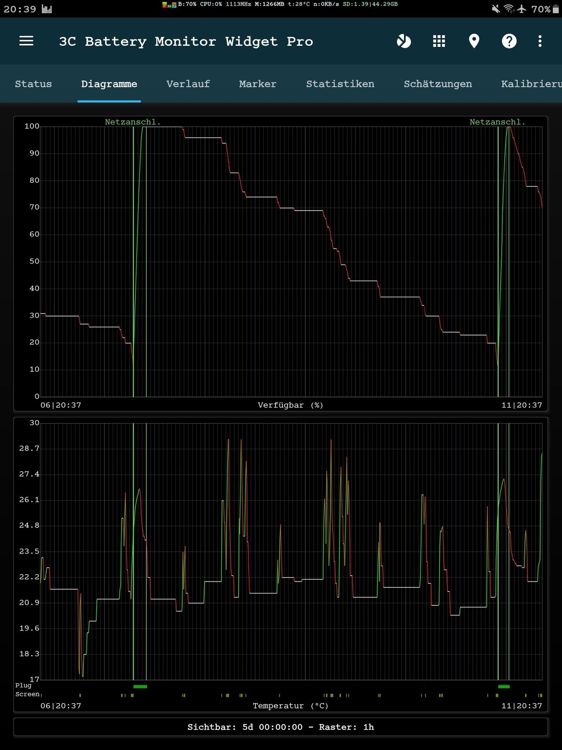This screenshot has height=750, width=562.
Task: Select the Diagramme tab
Action: coord(109,84)
